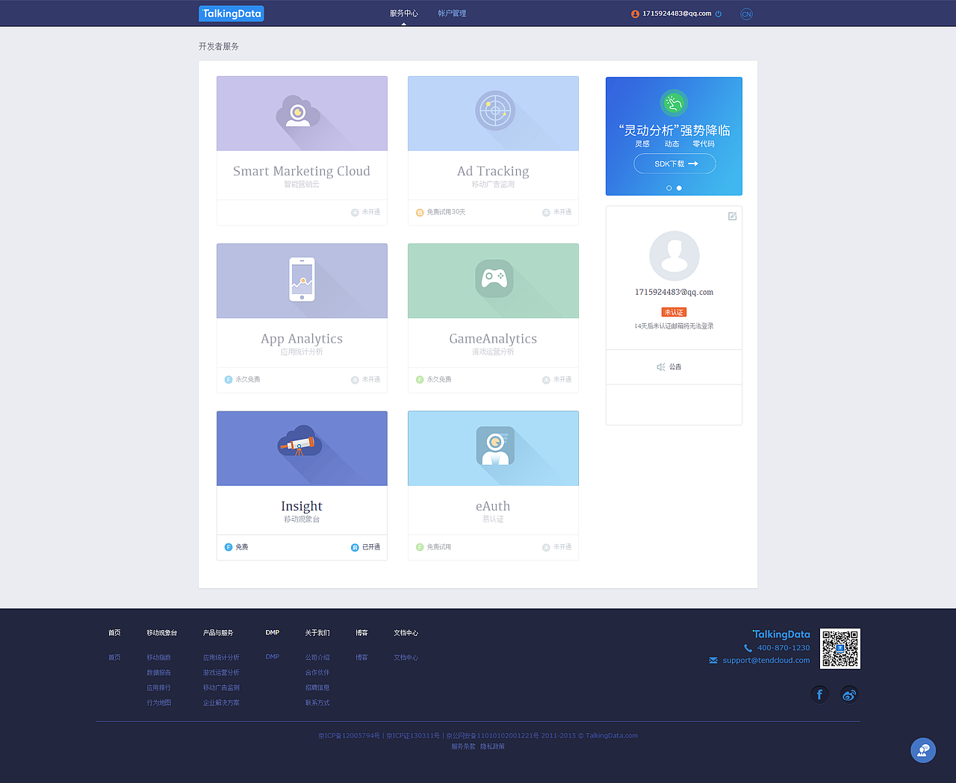
Task: Click footer link 行为地图
Action: (159, 702)
